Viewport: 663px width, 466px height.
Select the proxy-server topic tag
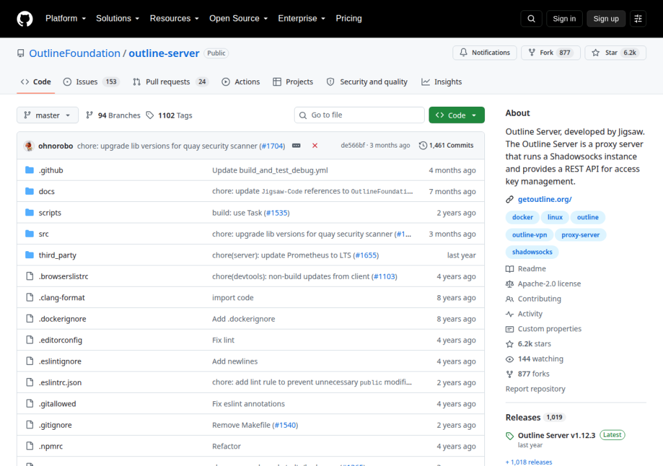580,235
